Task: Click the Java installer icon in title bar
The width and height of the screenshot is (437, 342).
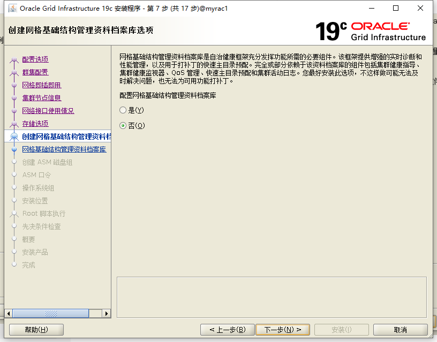Action: 12,9
